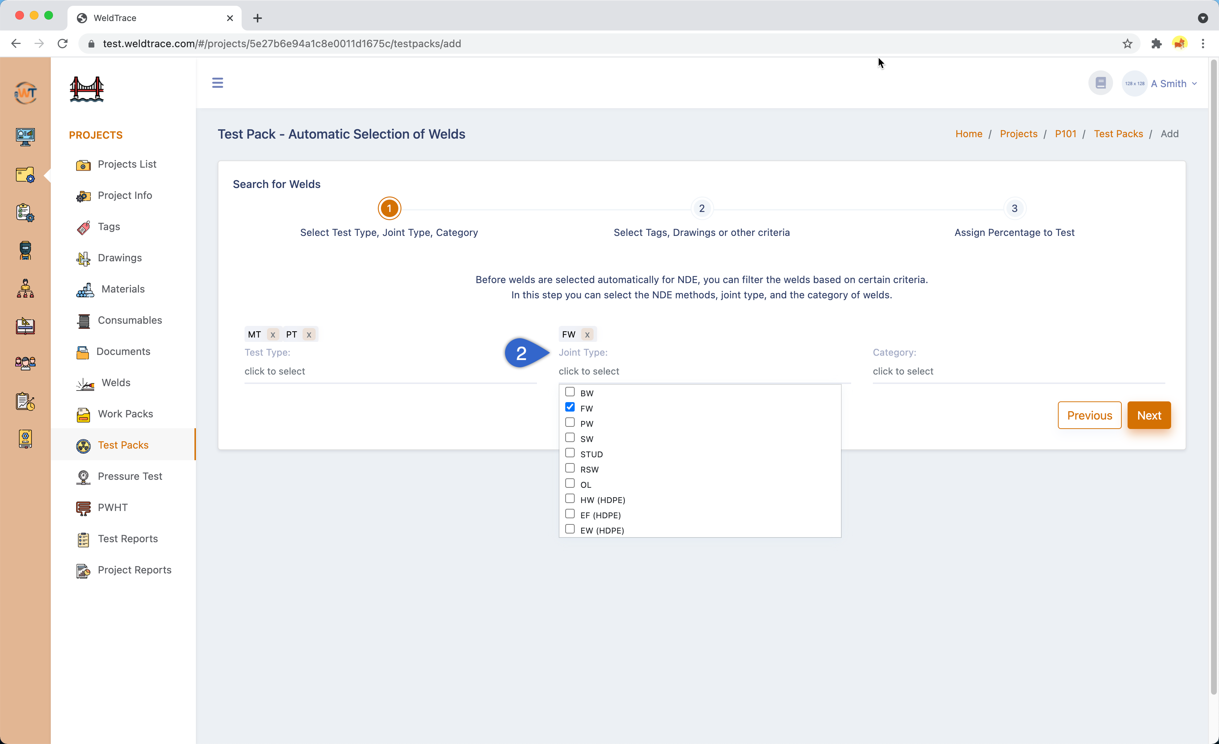Go back with browser back arrow

pos(16,44)
